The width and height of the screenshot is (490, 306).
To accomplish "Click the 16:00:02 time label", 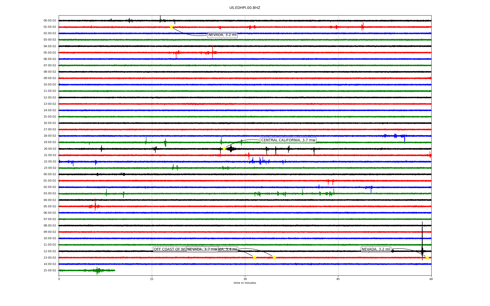I will coord(50,123).
